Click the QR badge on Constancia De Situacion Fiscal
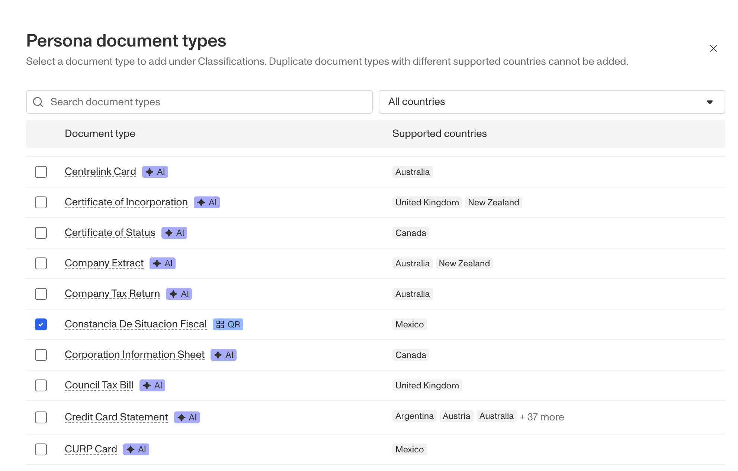The height and width of the screenshot is (471, 738). 228,324
